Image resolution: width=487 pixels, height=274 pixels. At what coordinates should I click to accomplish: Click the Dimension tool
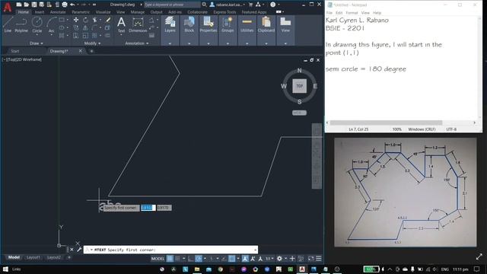coord(138,24)
